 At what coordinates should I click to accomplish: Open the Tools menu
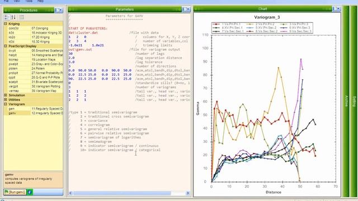[x=29, y=1]
